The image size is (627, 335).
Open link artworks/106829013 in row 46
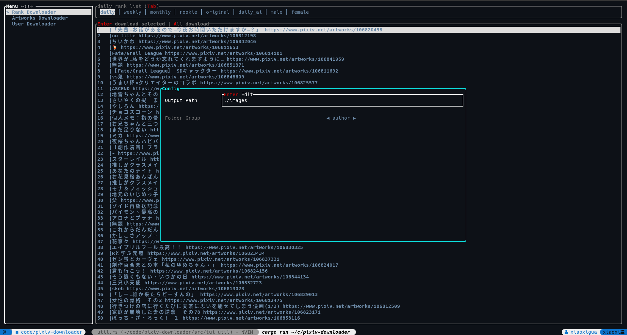point(259,294)
